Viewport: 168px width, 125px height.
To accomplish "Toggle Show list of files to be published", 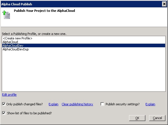I will tap(4, 113).
